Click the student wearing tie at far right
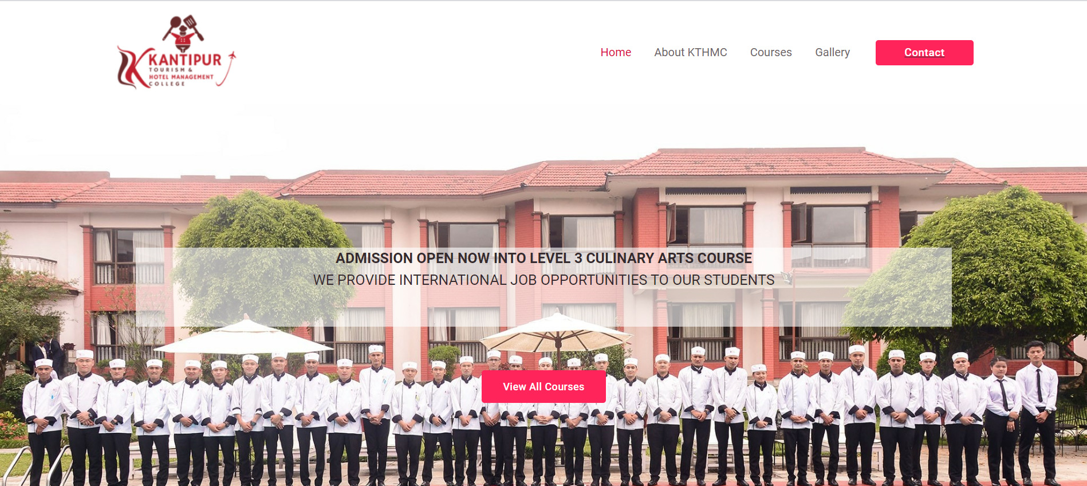 point(1037,413)
